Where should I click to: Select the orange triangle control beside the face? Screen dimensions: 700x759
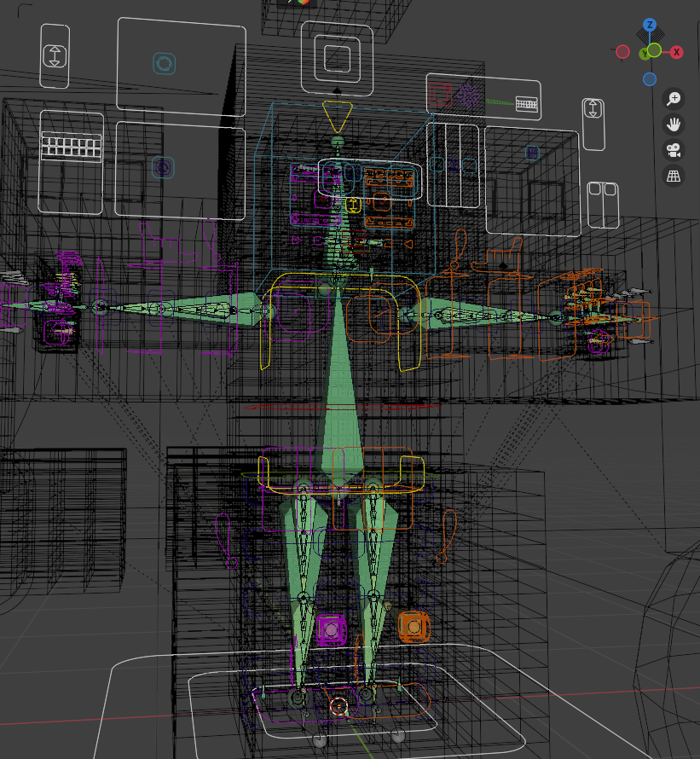[408, 245]
